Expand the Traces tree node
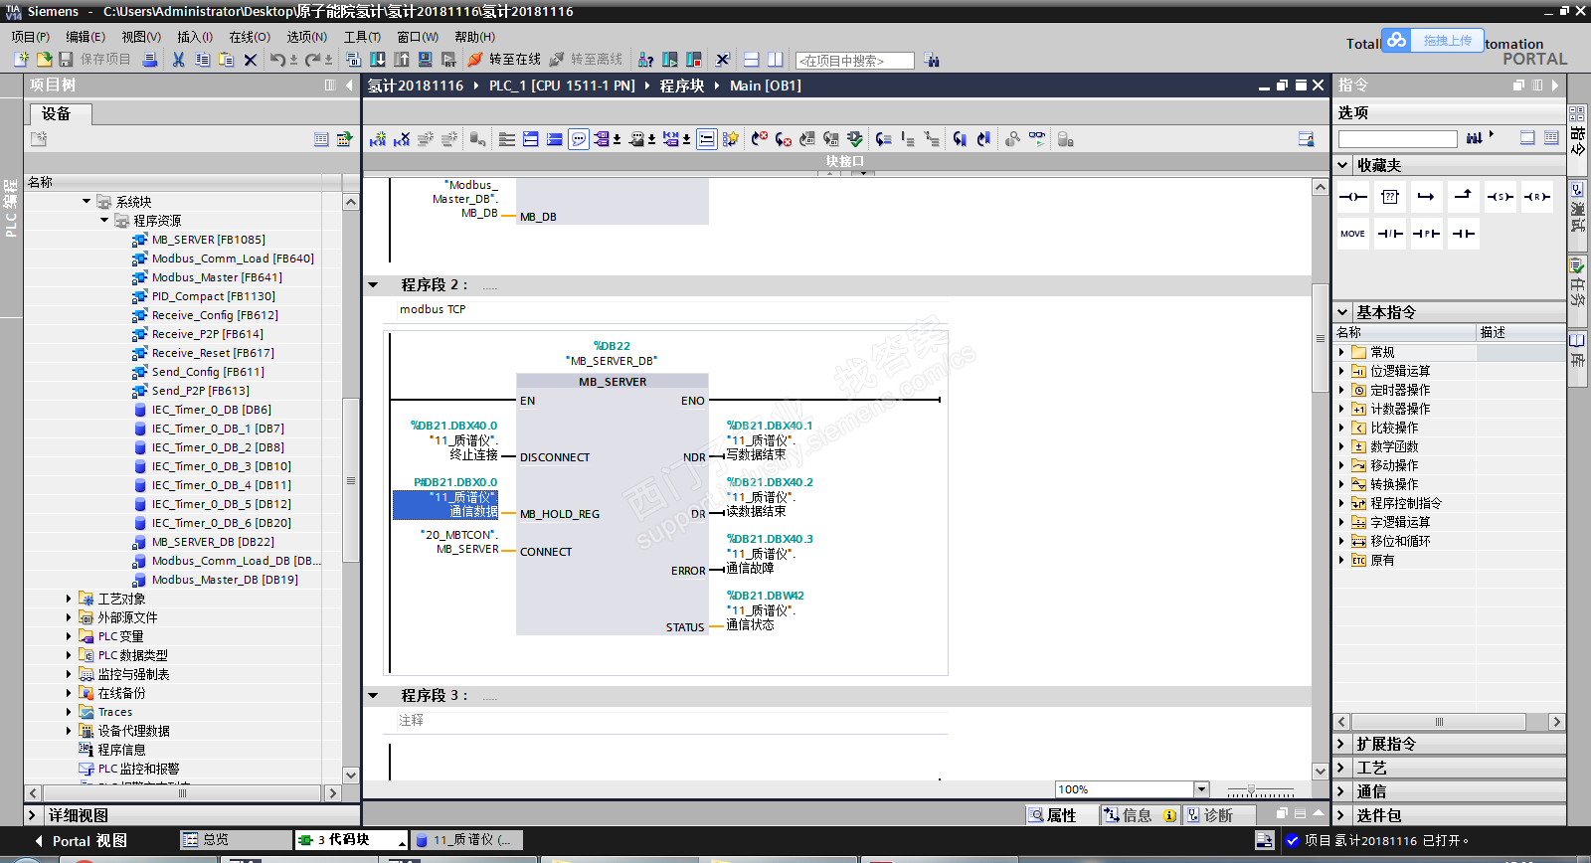 pyautogui.click(x=69, y=712)
